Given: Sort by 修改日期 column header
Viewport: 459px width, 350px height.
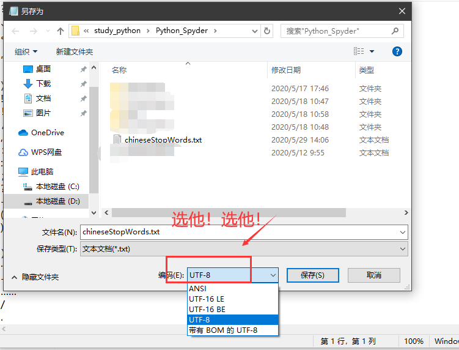Looking at the screenshot, I should [x=285, y=70].
